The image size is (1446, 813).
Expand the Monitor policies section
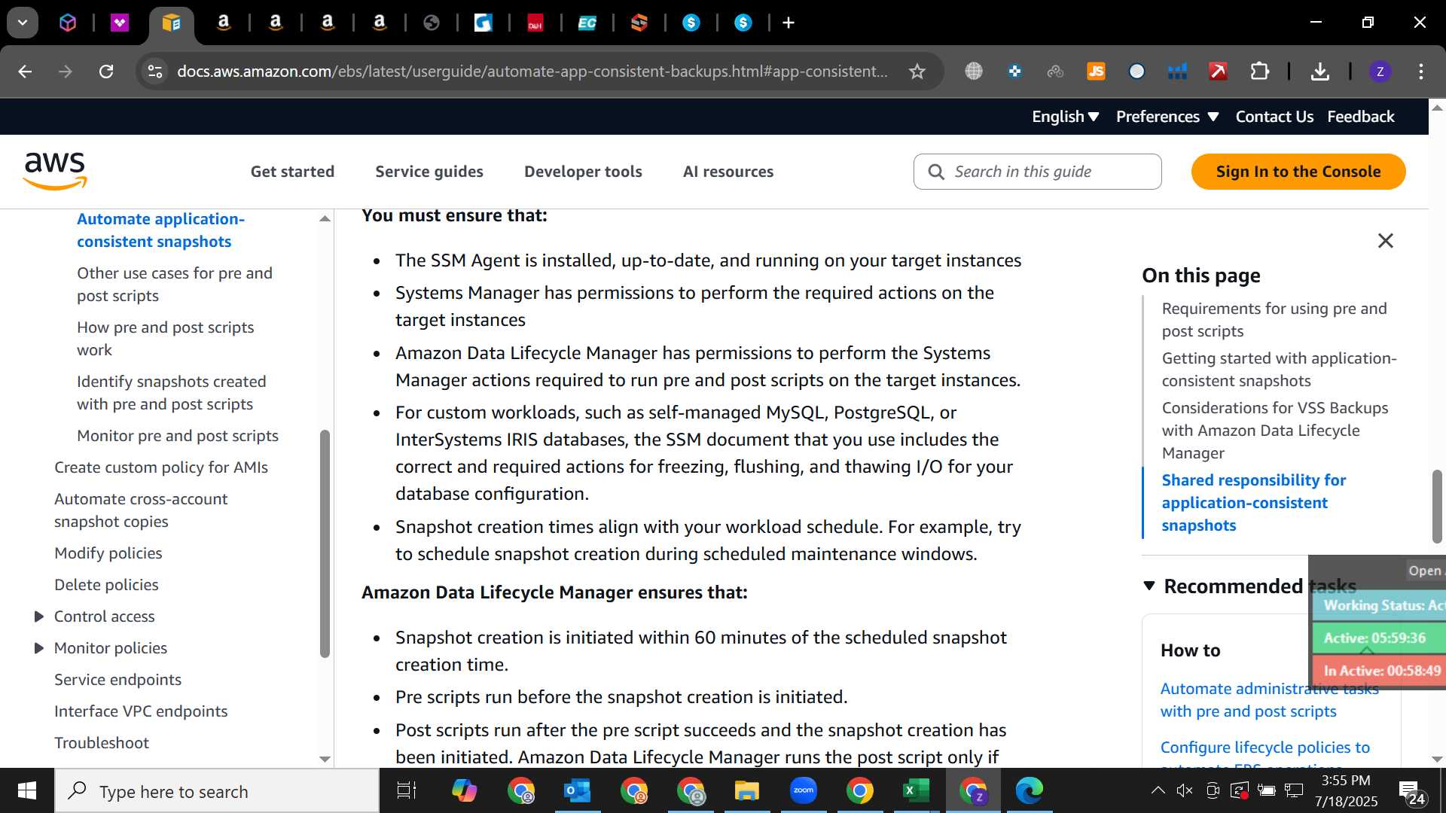pyautogui.click(x=39, y=648)
